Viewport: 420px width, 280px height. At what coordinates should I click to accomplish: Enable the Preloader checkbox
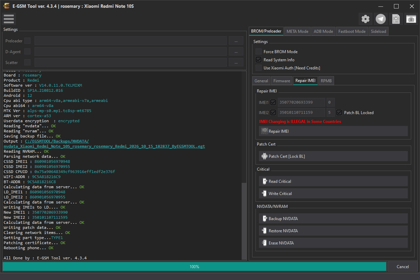pyautogui.click(x=27, y=41)
